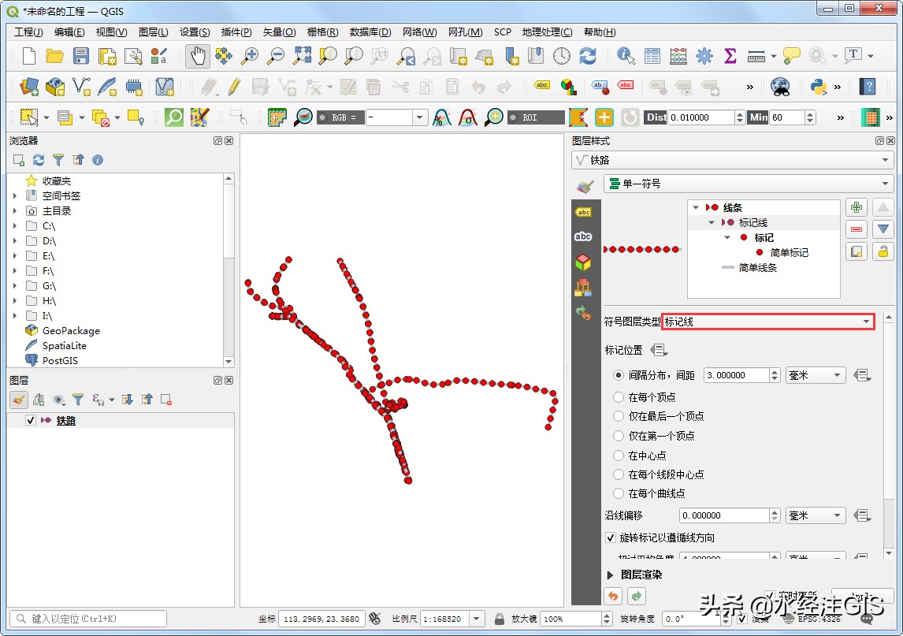
Task: Click browser panel Refresh icon
Action: click(38, 160)
